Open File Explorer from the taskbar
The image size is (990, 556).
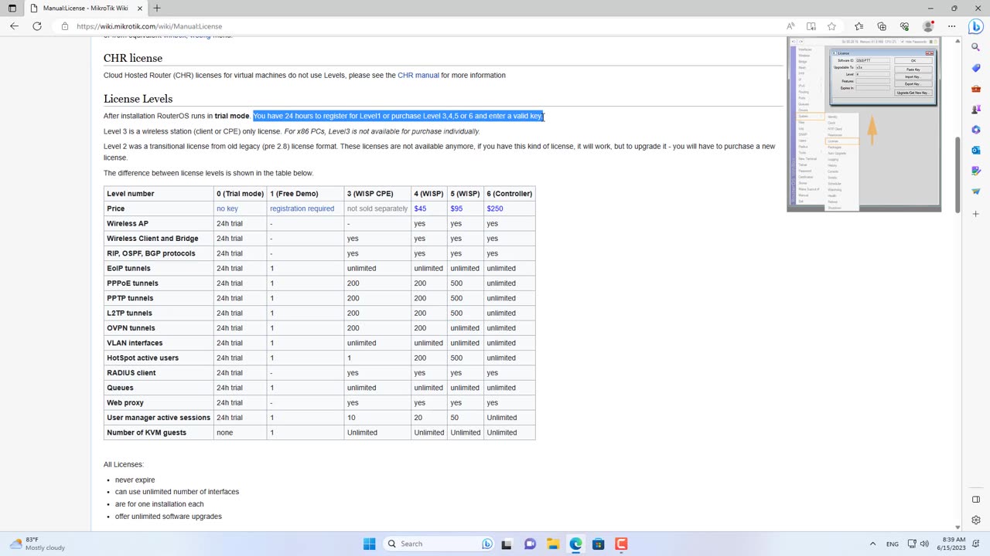point(553,544)
